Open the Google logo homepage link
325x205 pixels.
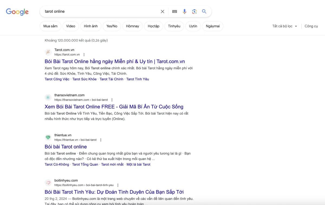click(x=17, y=12)
